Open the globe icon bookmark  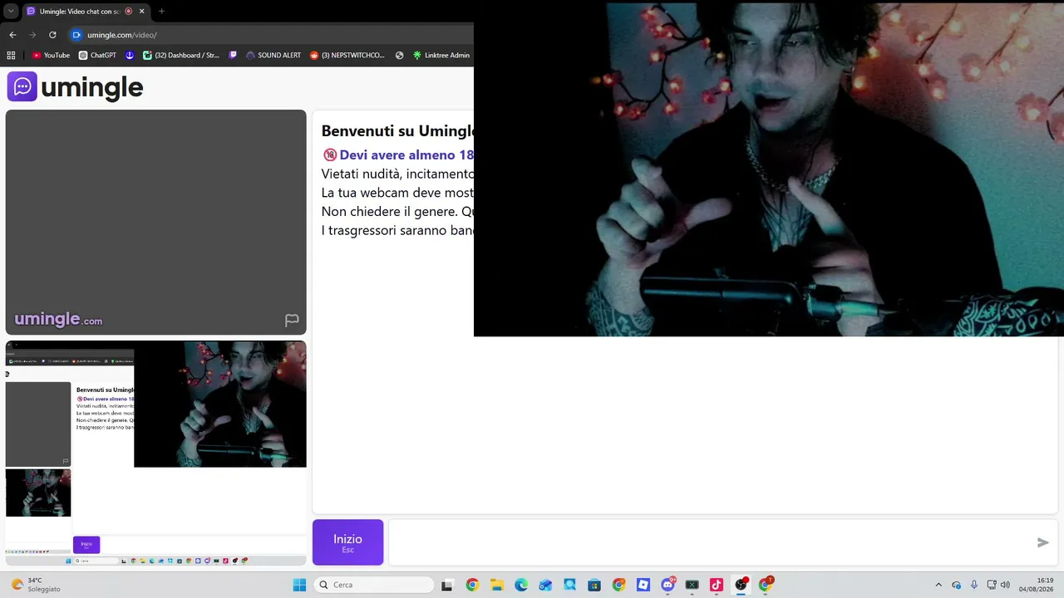tap(399, 56)
